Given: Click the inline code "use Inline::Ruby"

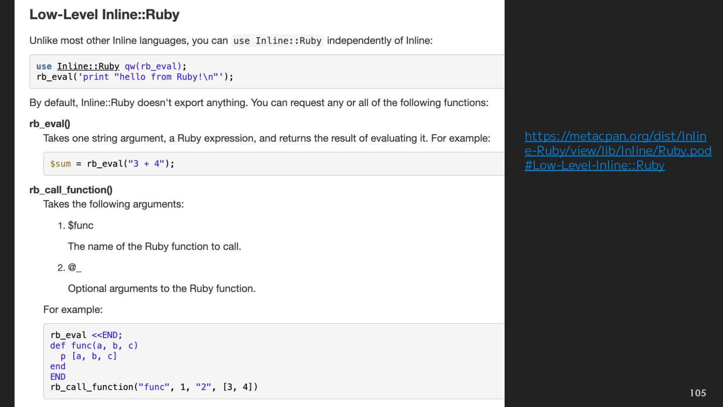Looking at the screenshot, I should point(277,41).
